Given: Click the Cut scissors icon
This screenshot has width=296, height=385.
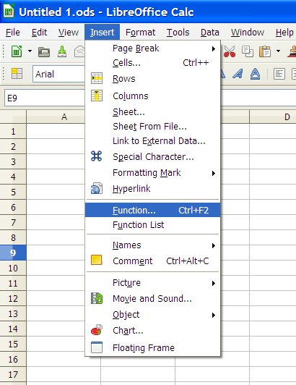Looking at the screenshot, I should coord(230,51).
